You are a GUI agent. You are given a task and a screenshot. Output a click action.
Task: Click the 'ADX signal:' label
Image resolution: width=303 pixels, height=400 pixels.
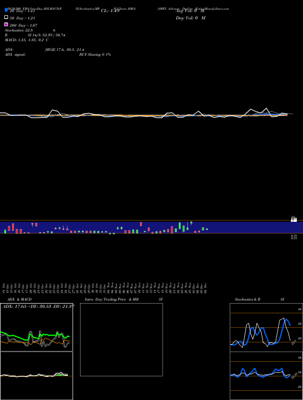pyautogui.click(x=15, y=55)
